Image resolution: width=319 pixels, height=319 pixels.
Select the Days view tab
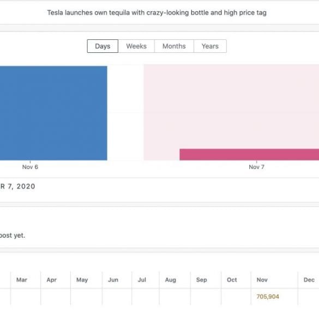pyautogui.click(x=103, y=46)
